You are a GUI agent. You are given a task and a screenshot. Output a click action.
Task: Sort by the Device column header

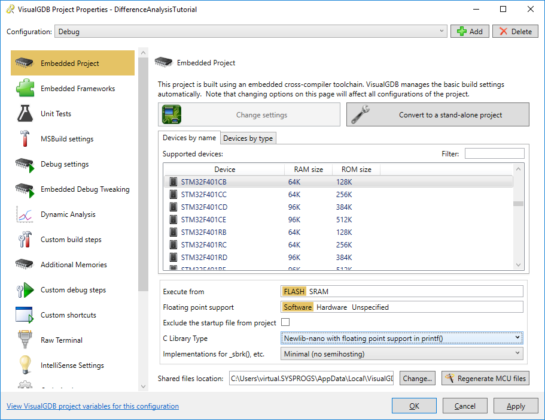click(x=224, y=169)
